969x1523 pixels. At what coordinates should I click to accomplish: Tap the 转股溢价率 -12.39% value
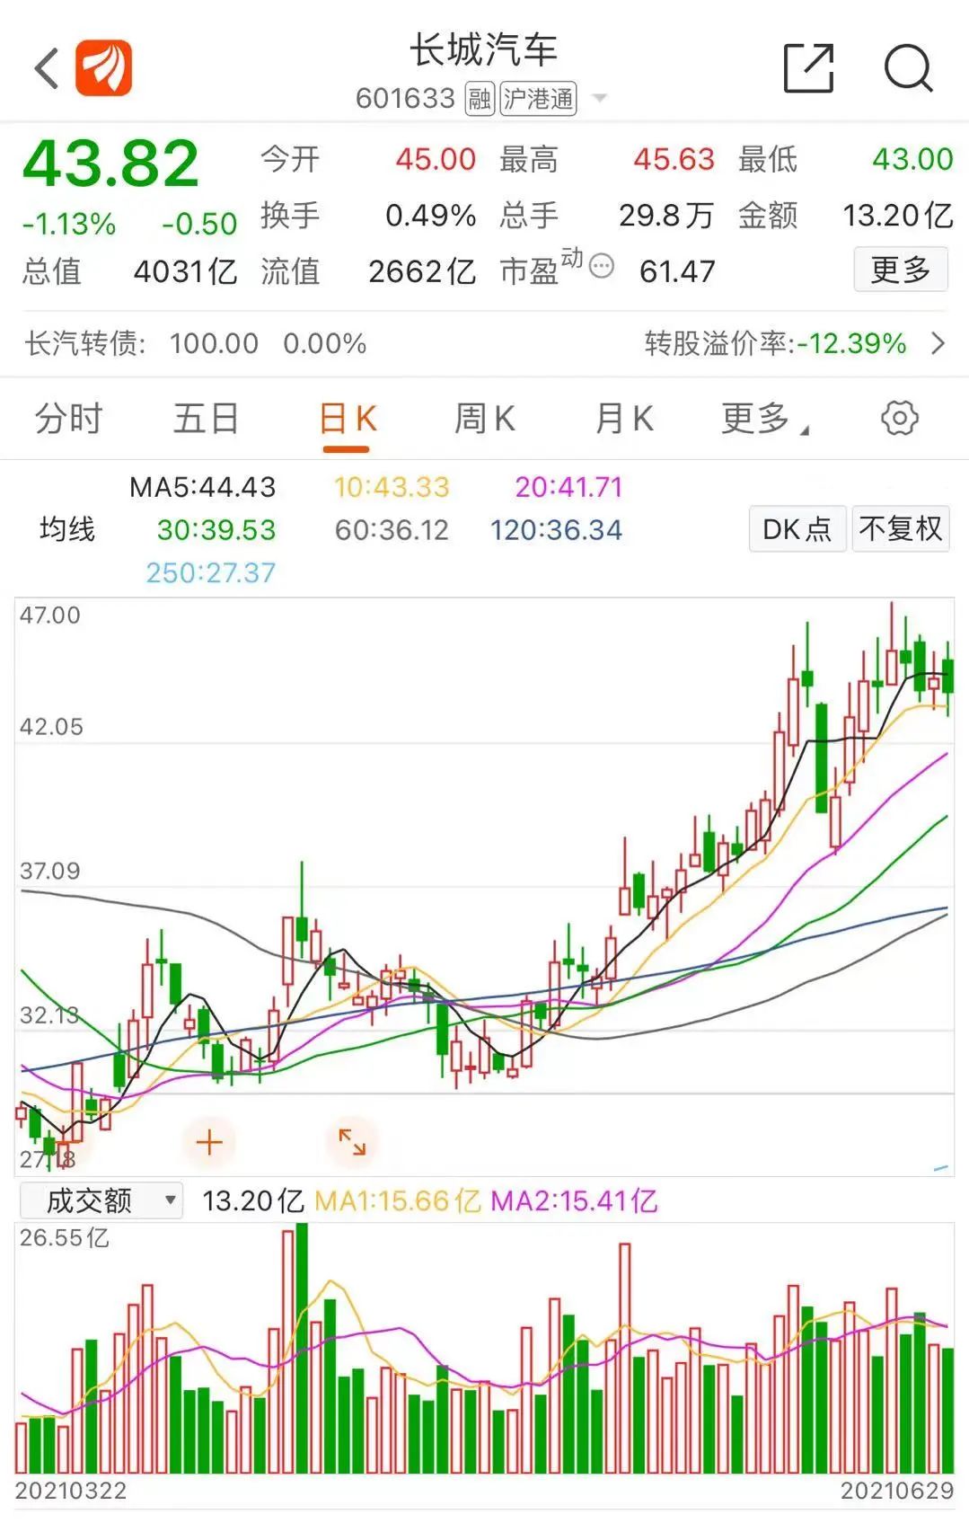[x=853, y=343]
